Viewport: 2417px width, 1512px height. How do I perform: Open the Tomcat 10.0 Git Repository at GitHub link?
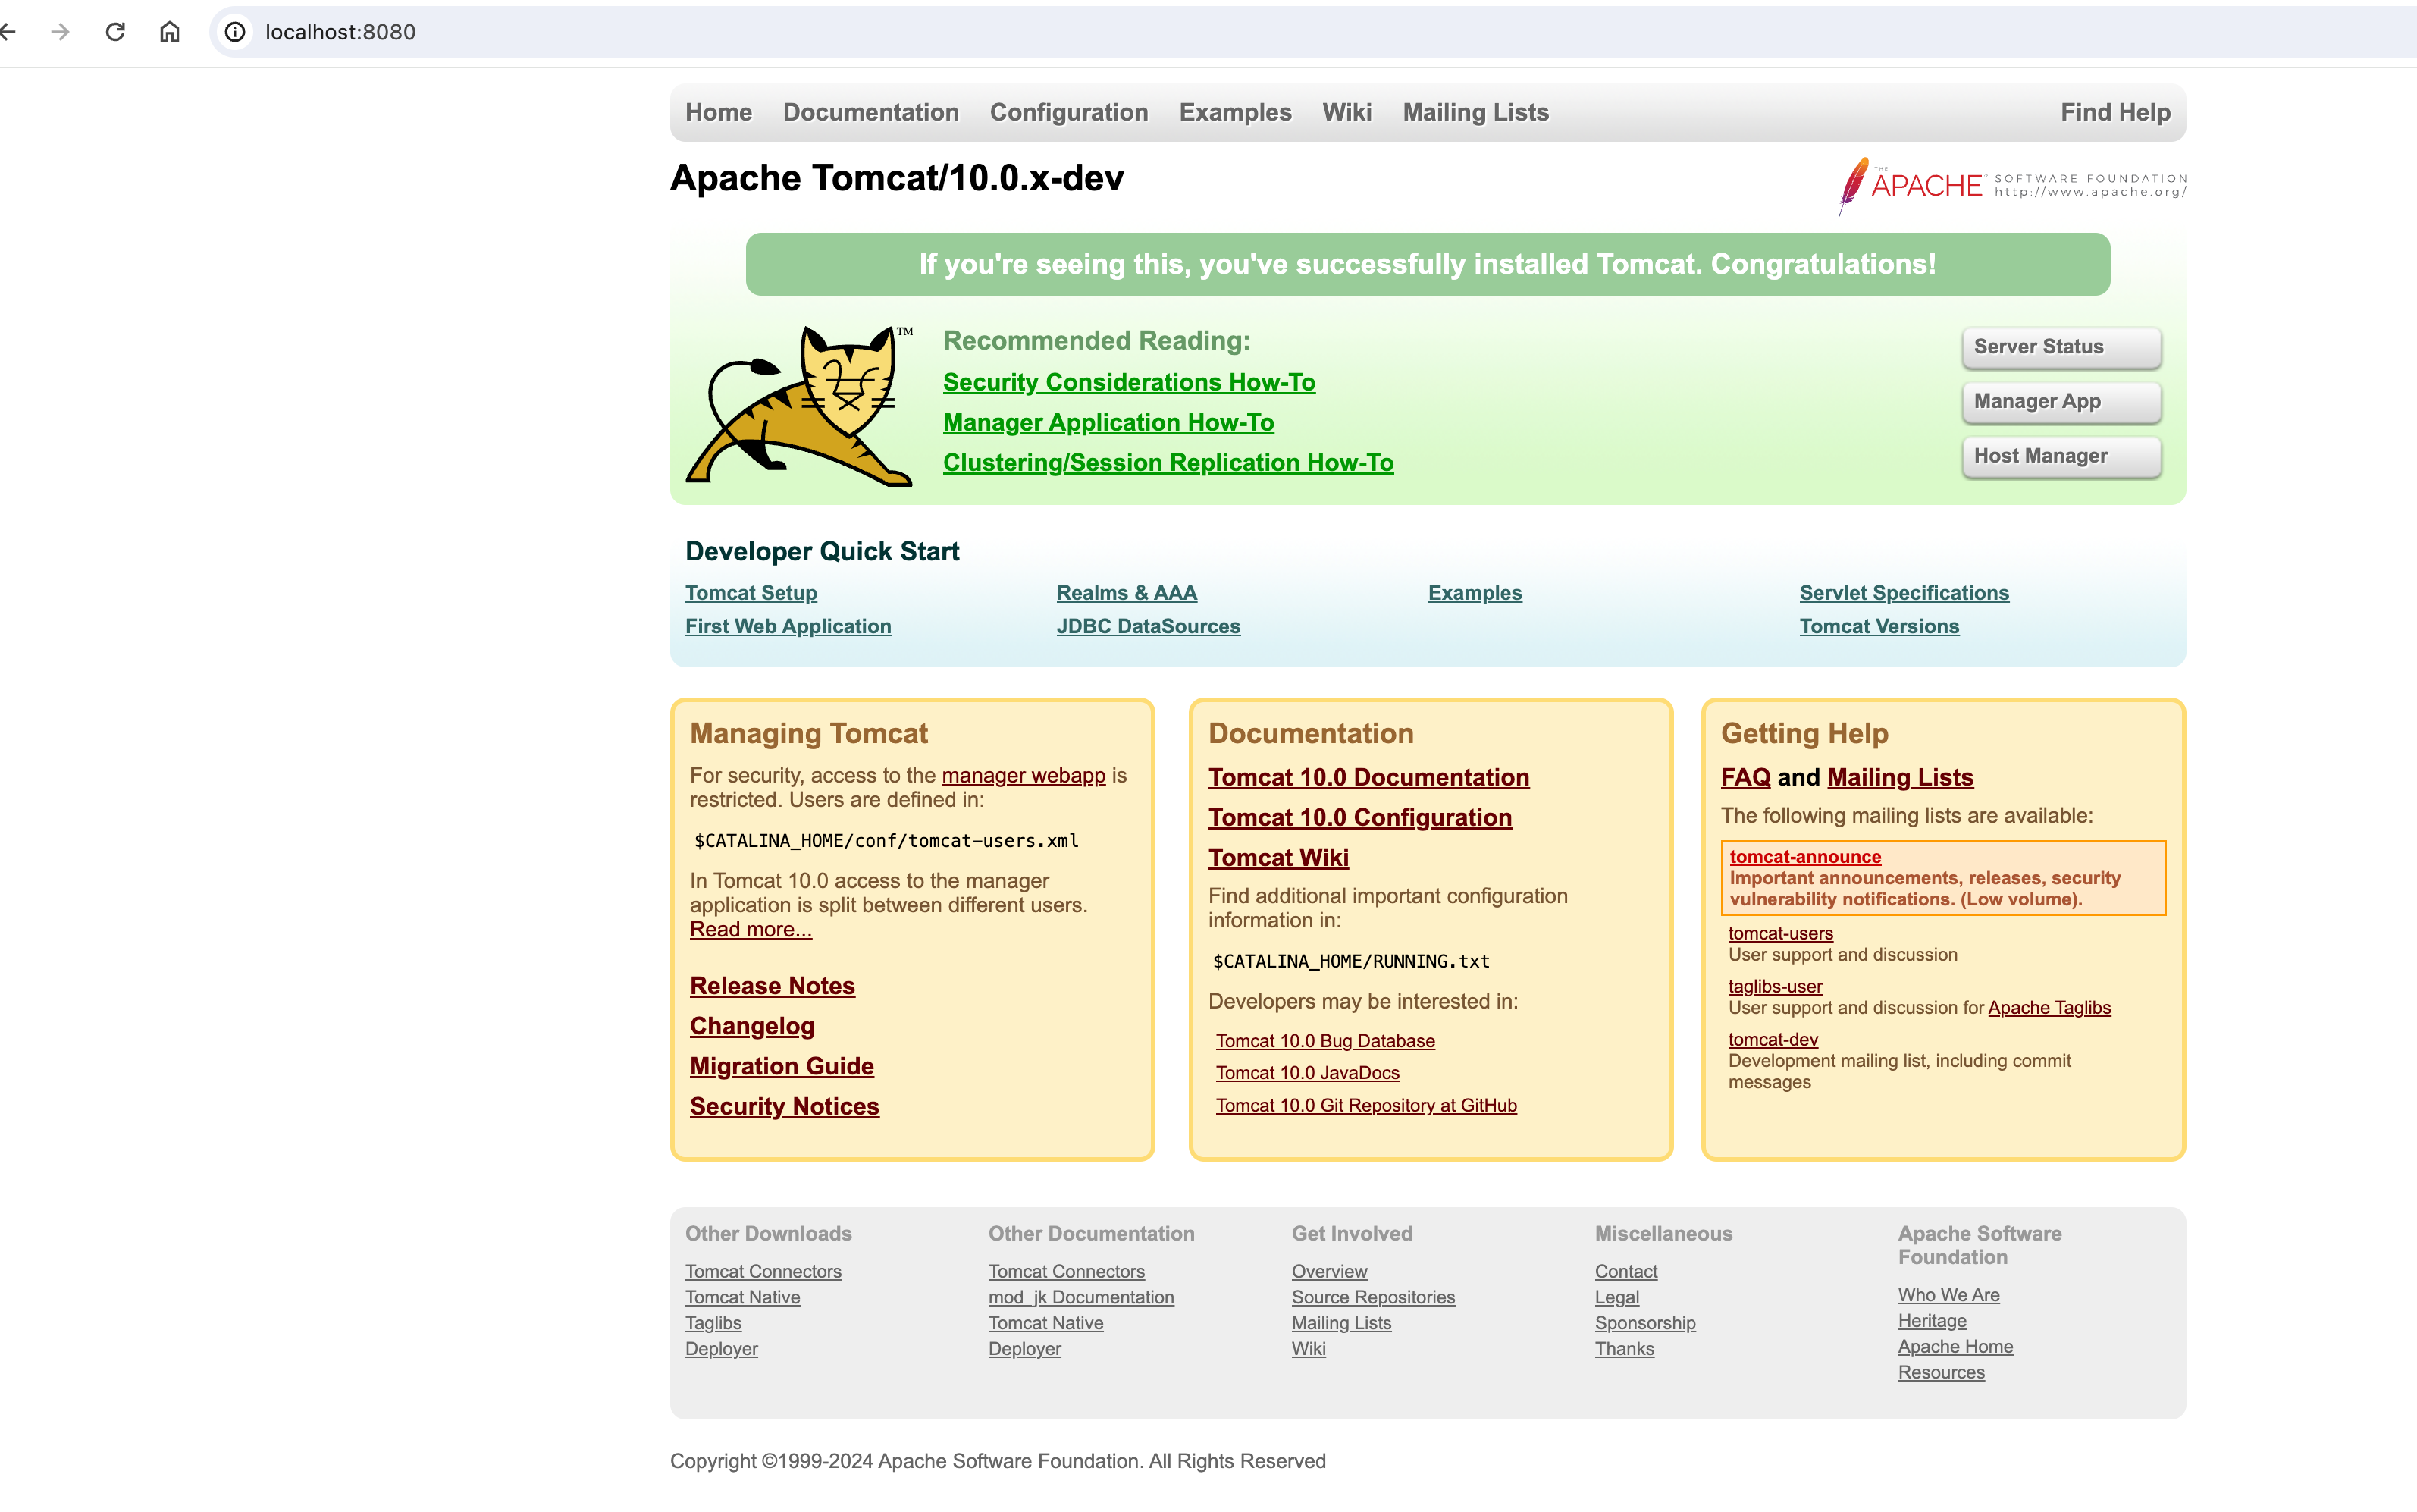coord(1365,1106)
